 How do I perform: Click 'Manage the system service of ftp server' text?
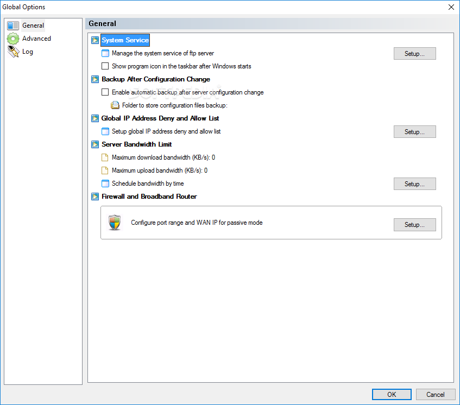pyautogui.click(x=163, y=53)
